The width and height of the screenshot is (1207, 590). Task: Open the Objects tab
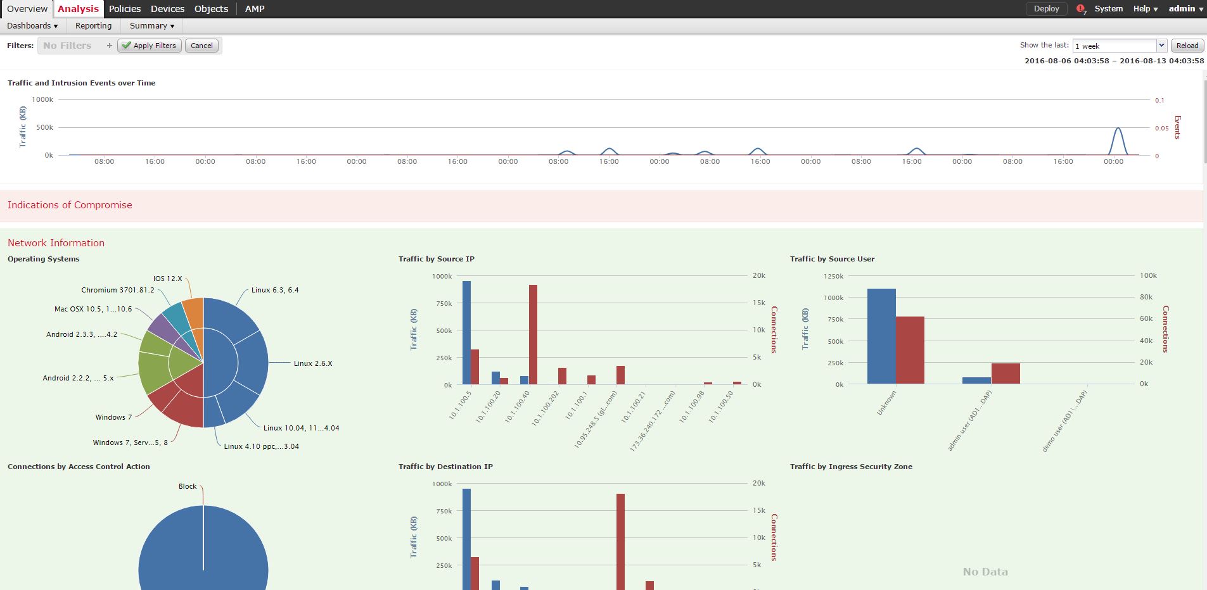tap(211, 9)
